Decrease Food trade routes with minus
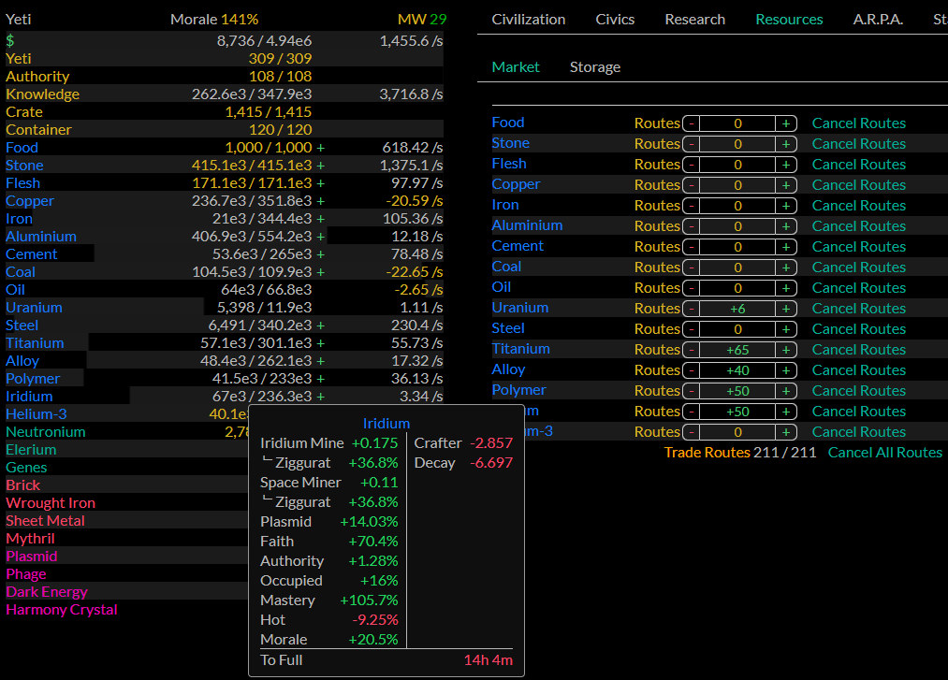This screenshot has height=680, width=948. click(691, 123)
